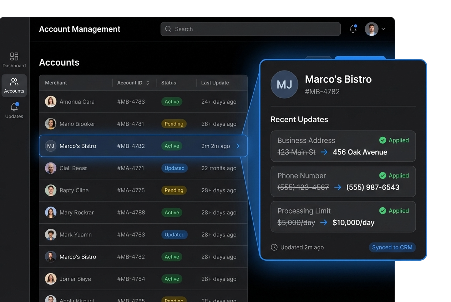
Task: Click the clock icon beside Updated 2m ago
Action: (274, 247)
